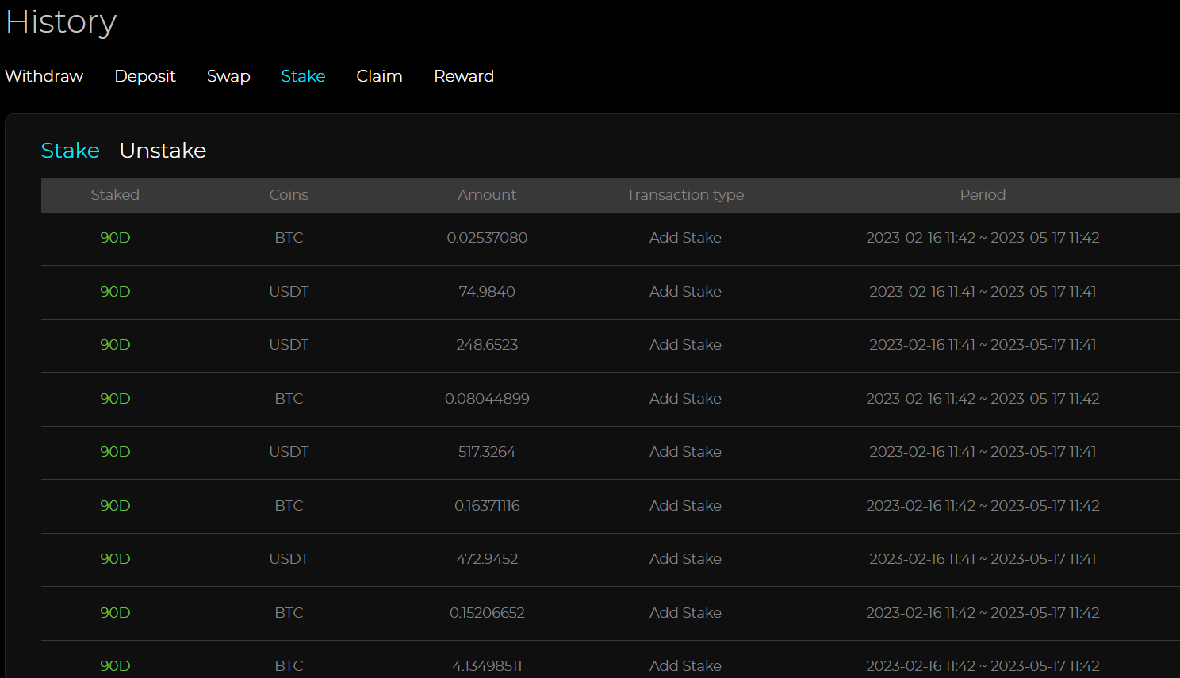Open the Reward tab
Screen dimensions: 1180x678
click(x=464, y=76)
